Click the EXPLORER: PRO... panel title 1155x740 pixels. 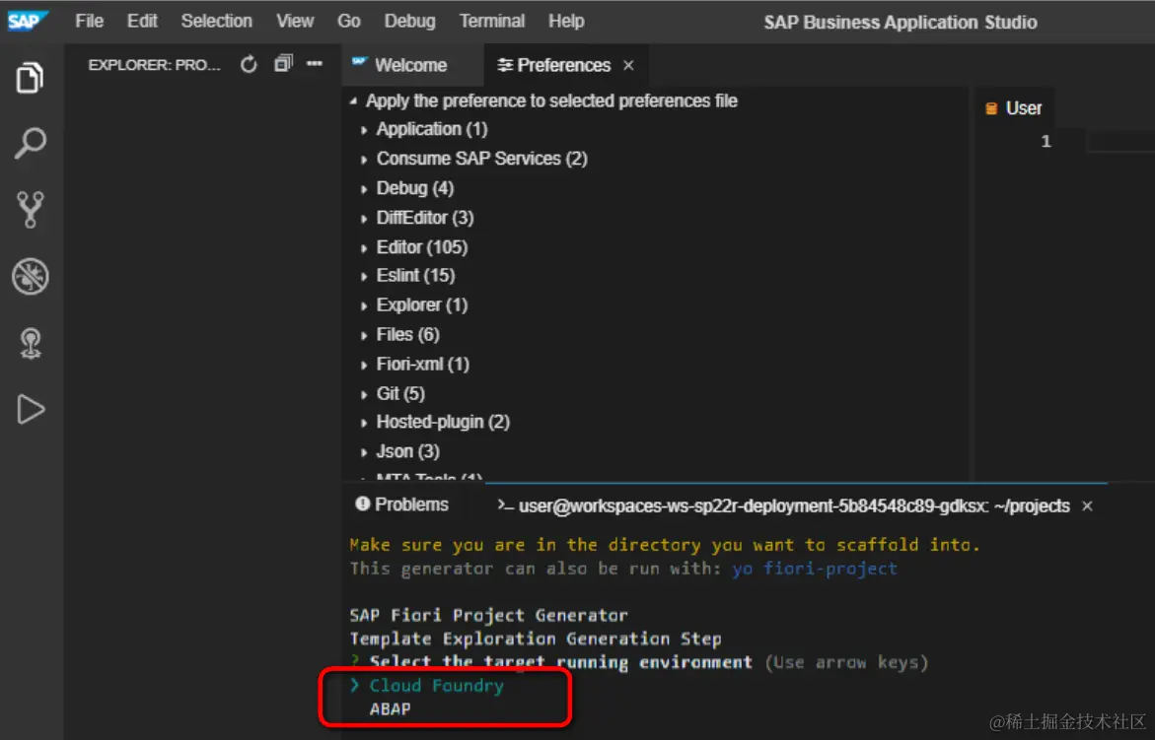(x=154, y=65)
